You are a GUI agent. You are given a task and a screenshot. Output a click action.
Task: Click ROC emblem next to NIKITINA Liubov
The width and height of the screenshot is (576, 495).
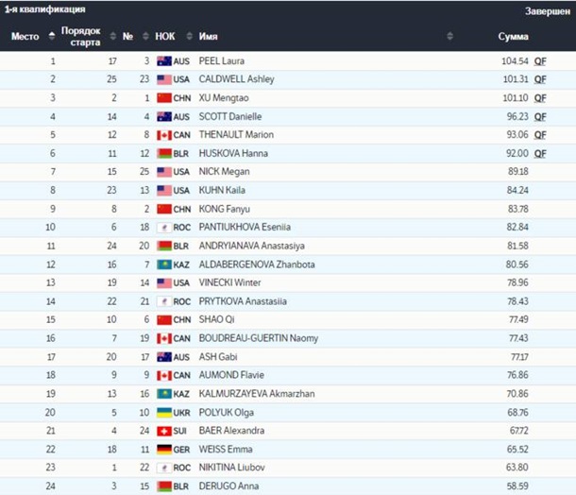click(x=162, y=468)
